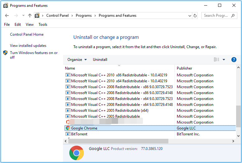
Task: Expand the chevron after Control Panel in the breadcrumb
Action: point(72,16)
